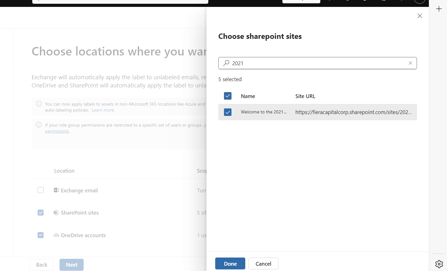447x271 pixels.
Task: Click the info icon beside the non-Microsoft 365 notice
Action: tap(39, 104)
